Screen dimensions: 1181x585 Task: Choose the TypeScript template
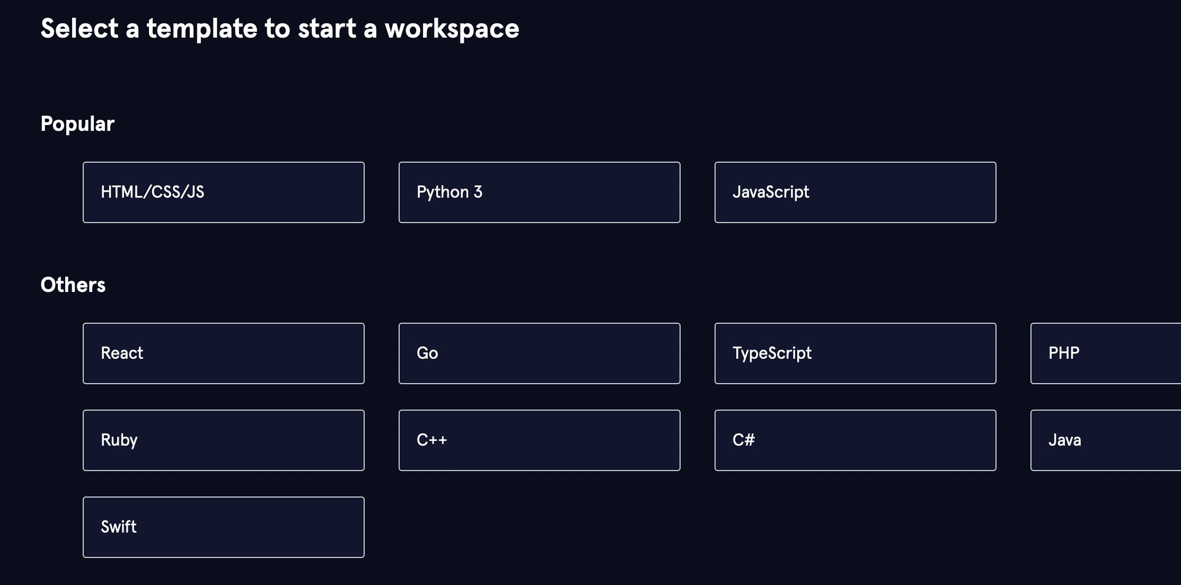point(855,353)
